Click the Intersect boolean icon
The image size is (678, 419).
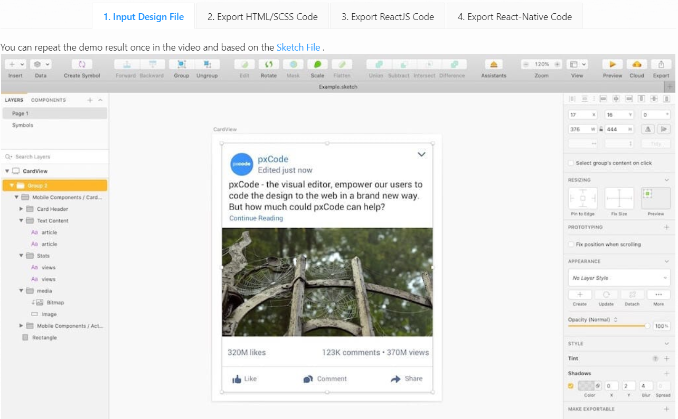(429, 64)
